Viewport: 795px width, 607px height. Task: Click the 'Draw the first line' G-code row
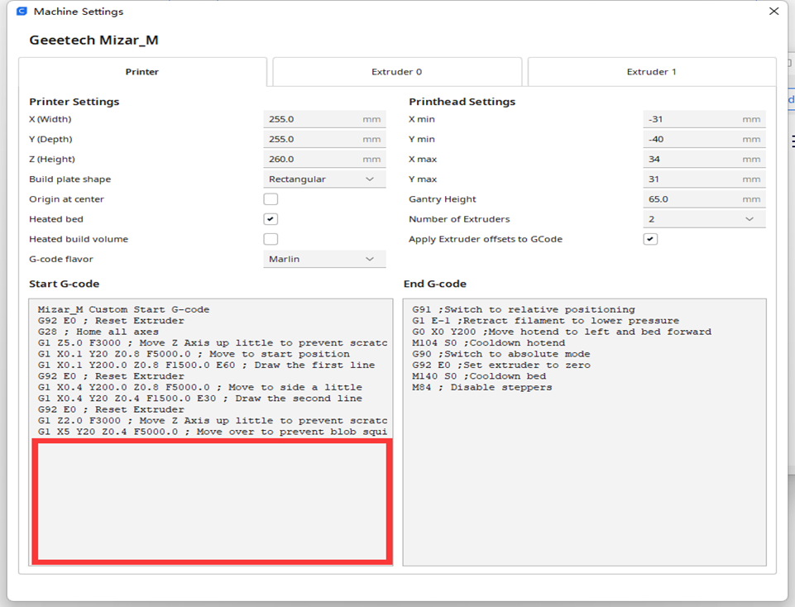coord(206,366)
